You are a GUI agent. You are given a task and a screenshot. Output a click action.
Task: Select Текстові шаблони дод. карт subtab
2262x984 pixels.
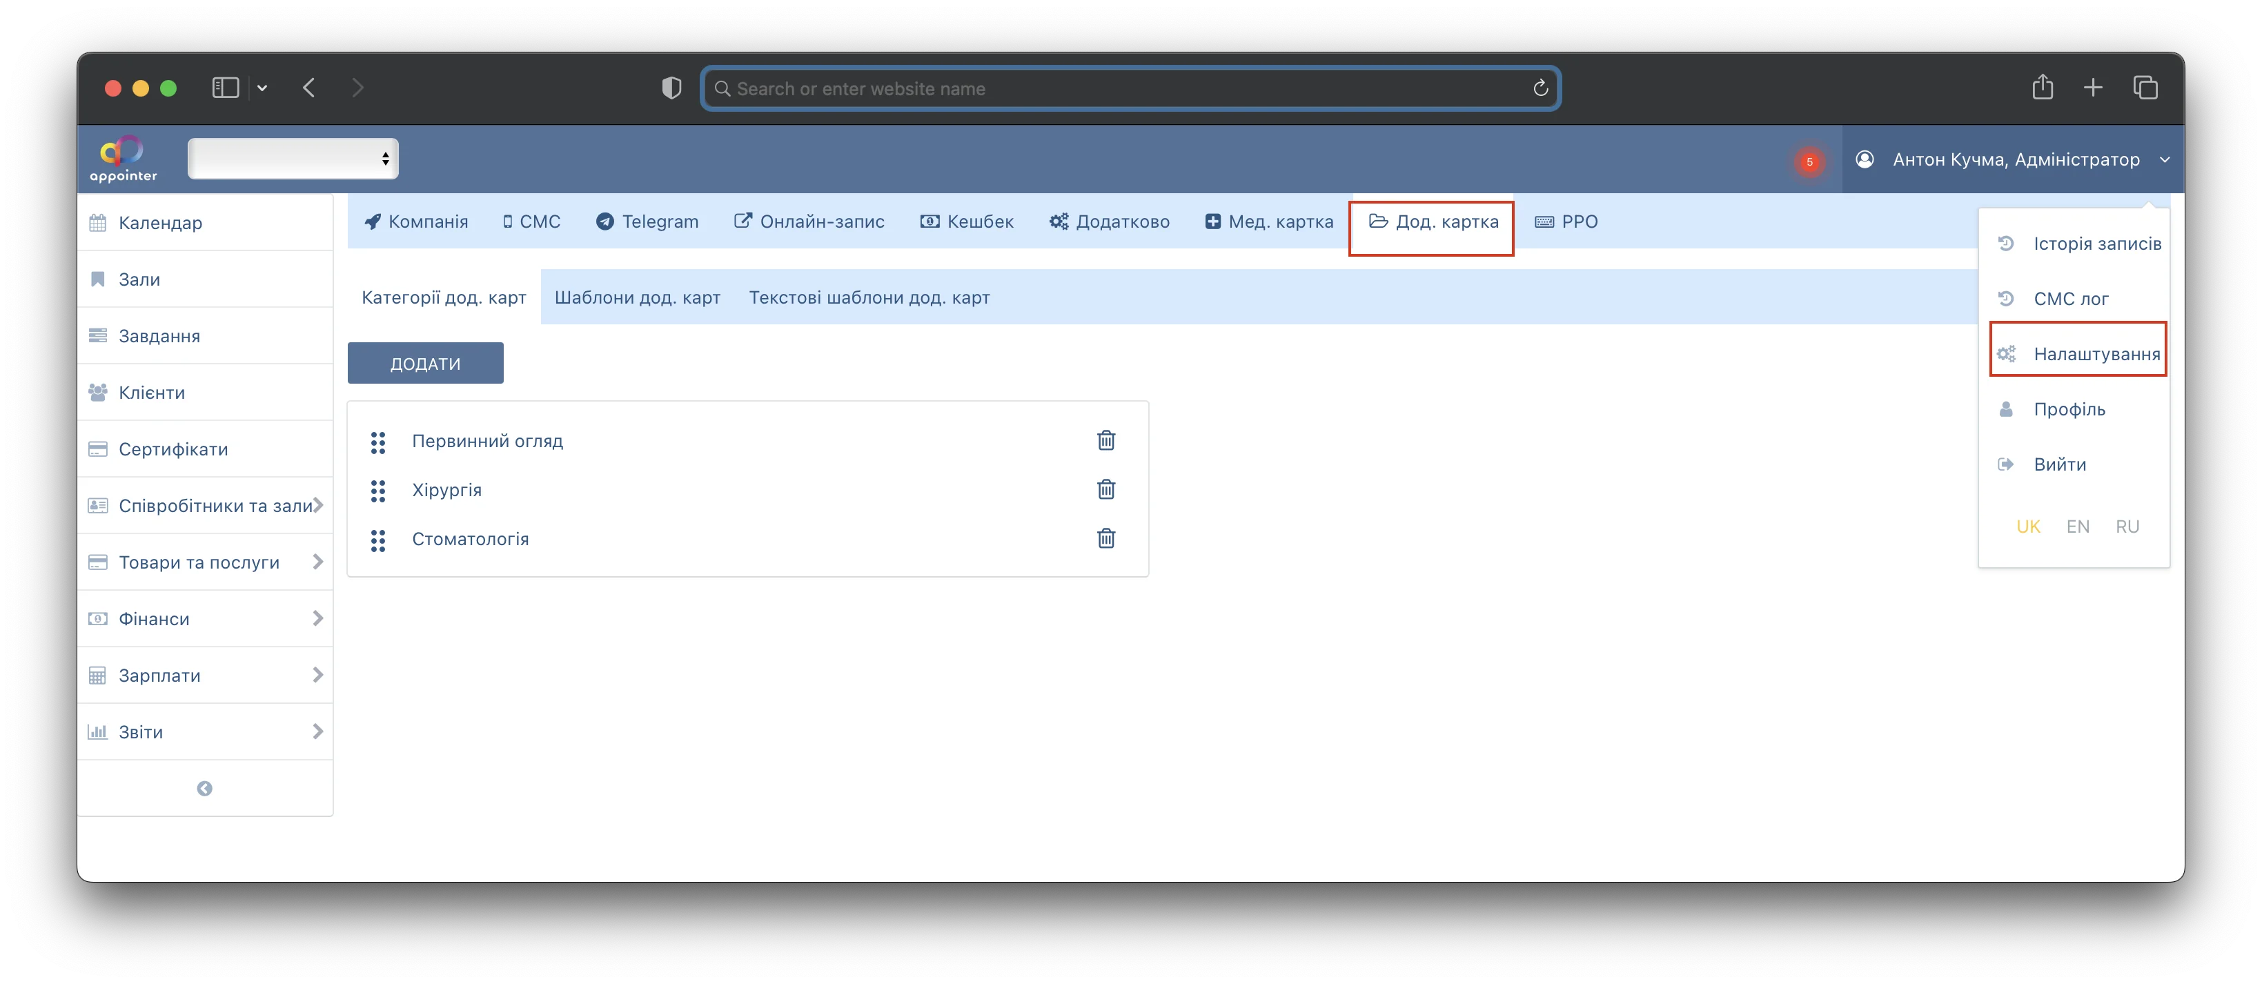pos(869,297)
